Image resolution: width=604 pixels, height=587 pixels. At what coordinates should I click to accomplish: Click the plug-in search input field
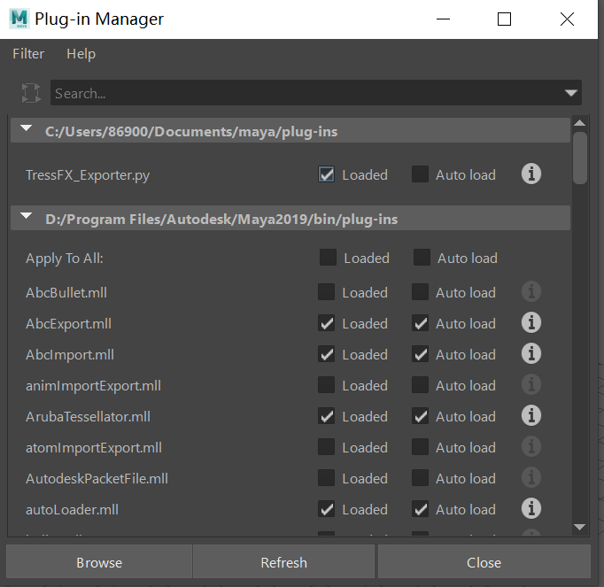coord(301,93)
